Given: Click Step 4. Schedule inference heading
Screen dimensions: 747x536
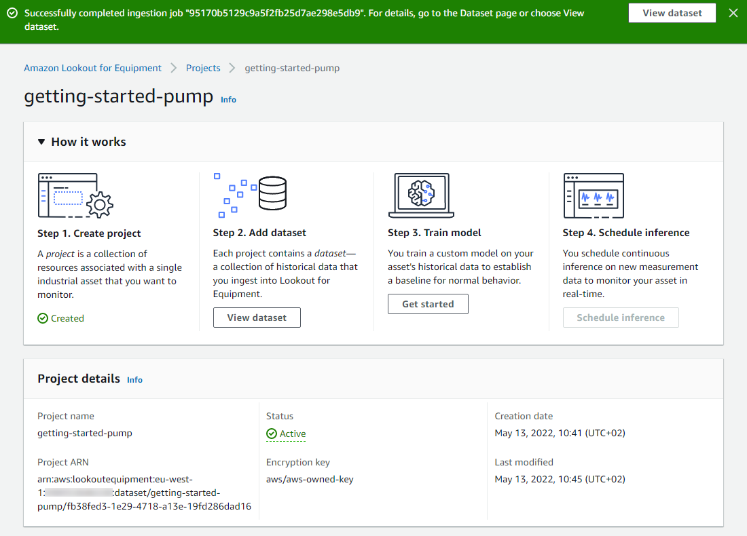Looking at the screenshot, I should 626,233.
